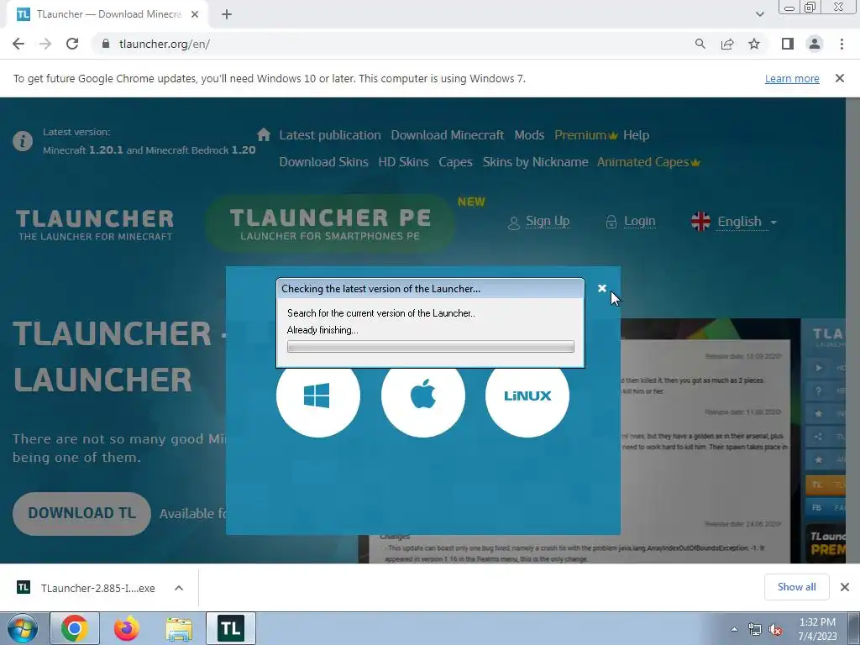Open TLauncher PE smartphone launcher banner

(x=329, y=223)
